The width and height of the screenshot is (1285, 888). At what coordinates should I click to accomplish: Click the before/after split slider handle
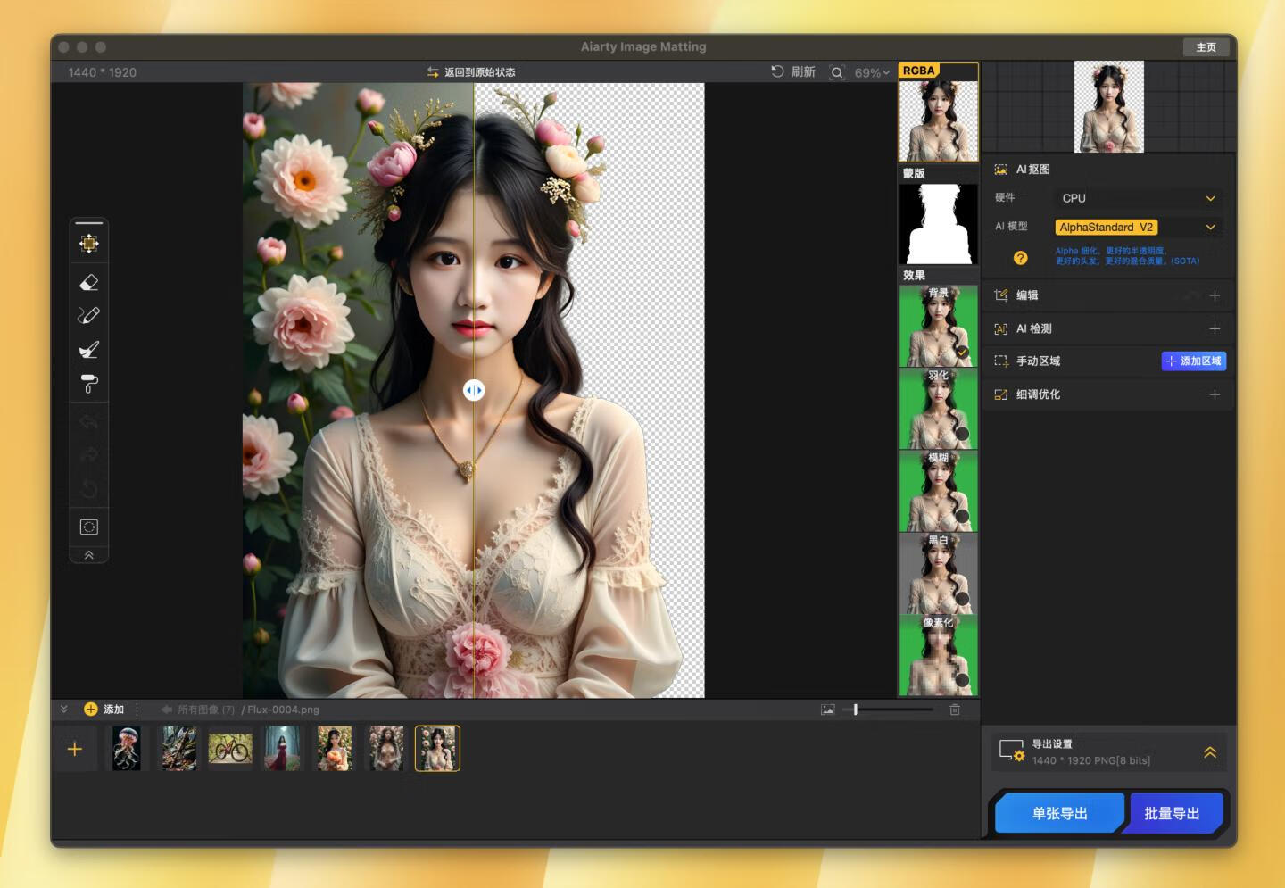point(474,390)
